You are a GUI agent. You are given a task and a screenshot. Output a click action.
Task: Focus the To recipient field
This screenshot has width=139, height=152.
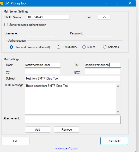(103, 65)
